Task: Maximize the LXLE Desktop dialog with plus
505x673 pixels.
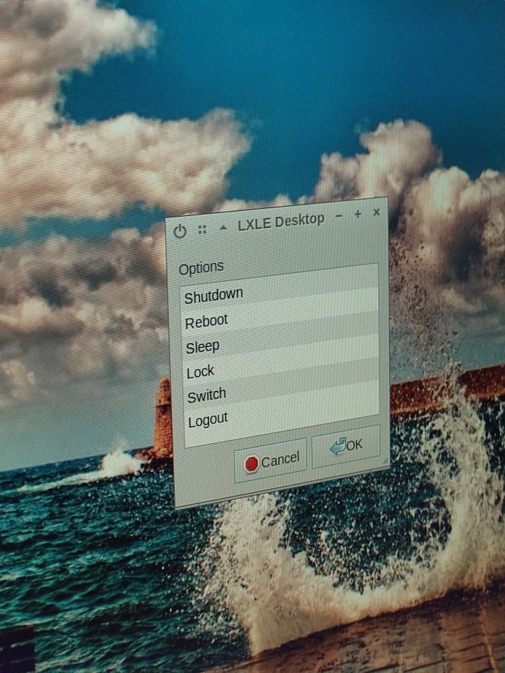Action: (358, 214)
